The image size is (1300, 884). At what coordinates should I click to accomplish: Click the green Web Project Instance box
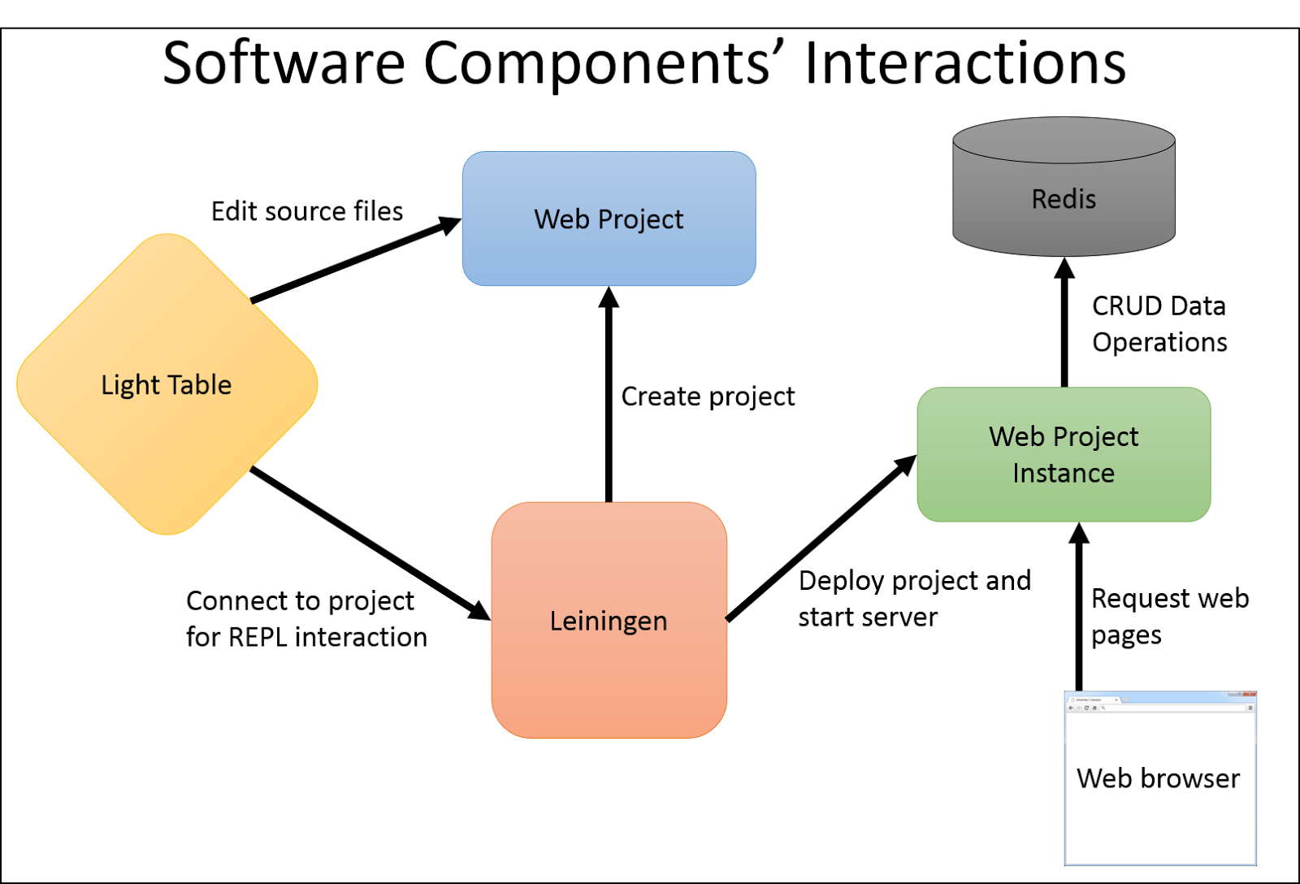1064,454
